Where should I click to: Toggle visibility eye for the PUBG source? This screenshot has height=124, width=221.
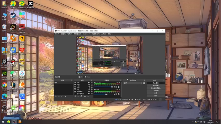point(89,83)
